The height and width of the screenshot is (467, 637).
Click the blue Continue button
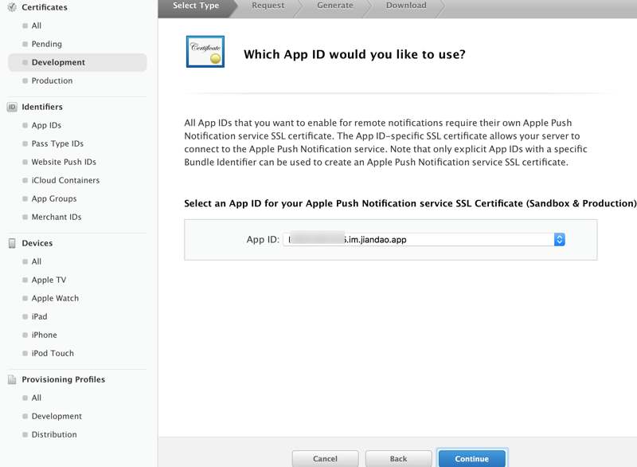click(x=471, y=458)
